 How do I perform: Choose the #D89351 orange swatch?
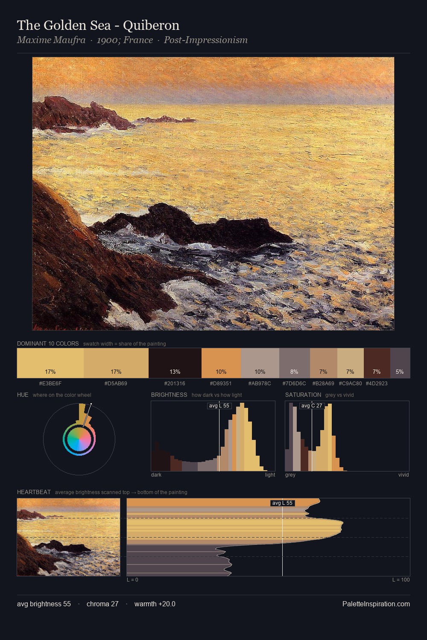[221, 363]
